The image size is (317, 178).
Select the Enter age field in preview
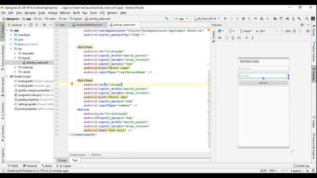point(263,76)
